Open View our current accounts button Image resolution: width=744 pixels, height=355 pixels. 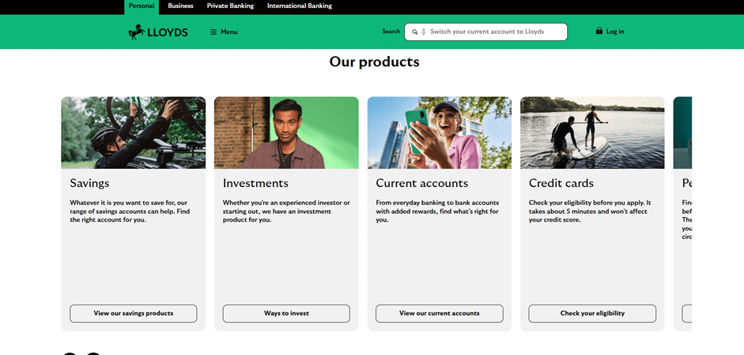click(439, 313)
